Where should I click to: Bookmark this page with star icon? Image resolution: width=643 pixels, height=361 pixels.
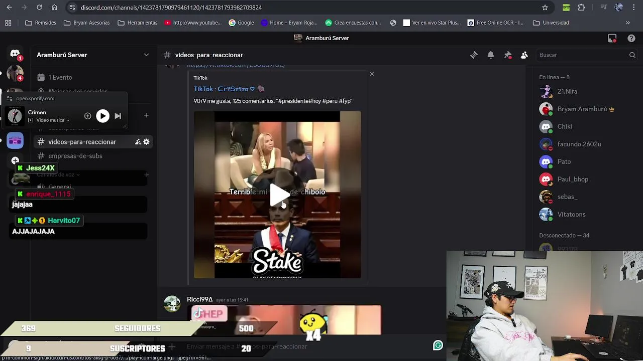[x=545, y=8]
